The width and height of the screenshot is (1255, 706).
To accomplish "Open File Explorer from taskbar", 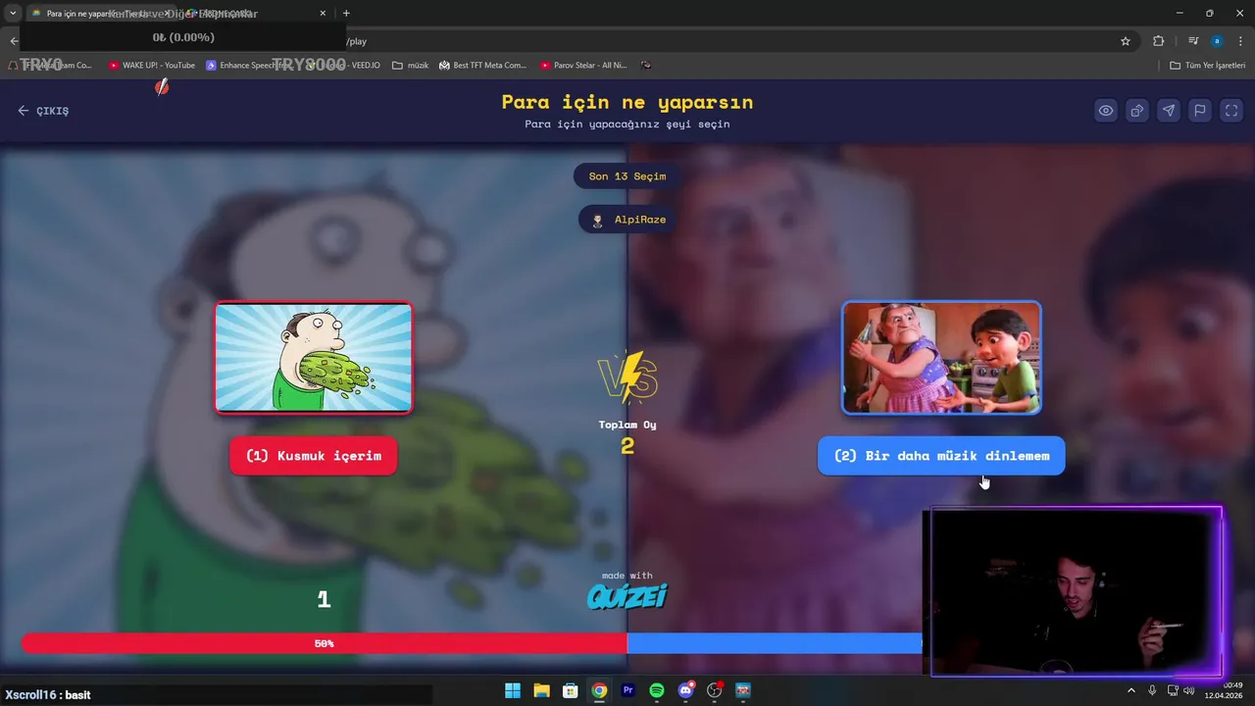I will [541, 690].
